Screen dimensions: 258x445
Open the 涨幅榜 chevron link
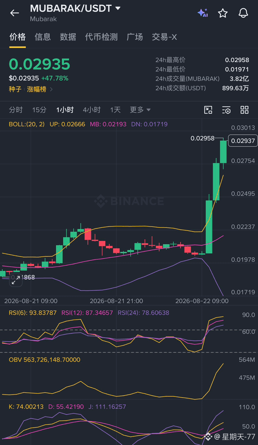[51, 89]
